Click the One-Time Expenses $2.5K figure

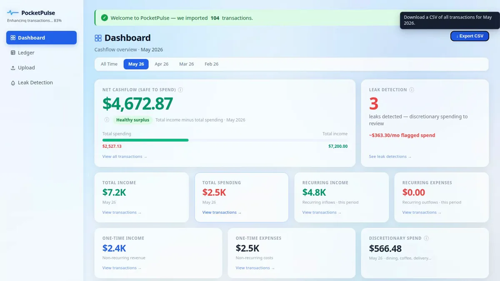point(247,249)
